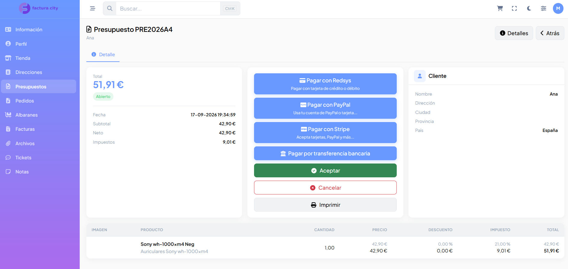Image resolution: width=568 pixels, height=269 pixels.
Task: Choose Pagar con Stripe
Action: (x=325, y=133)
